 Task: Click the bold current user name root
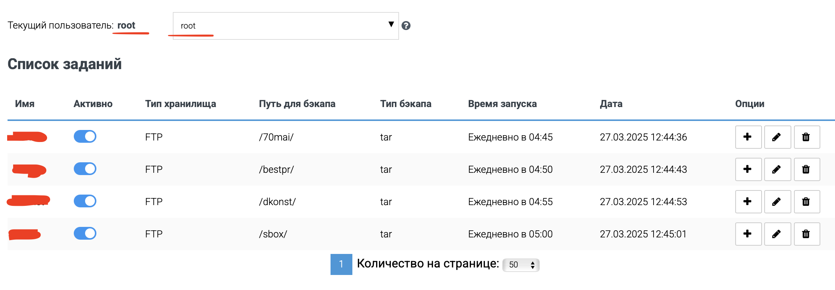click(x=126, y=26)
